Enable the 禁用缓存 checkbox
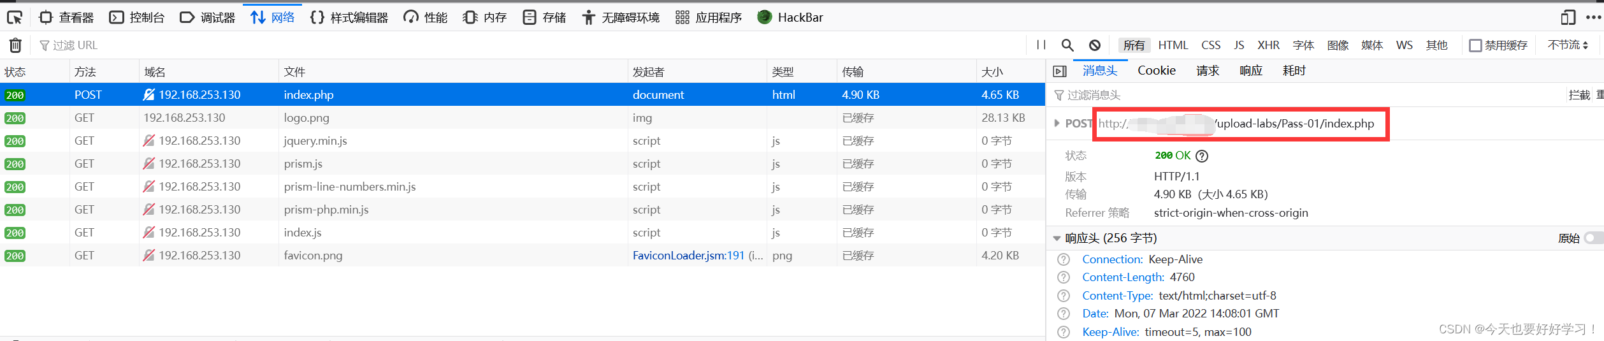The height and width of the screenshot is (341, 1604). click(x=1475, y=45)
